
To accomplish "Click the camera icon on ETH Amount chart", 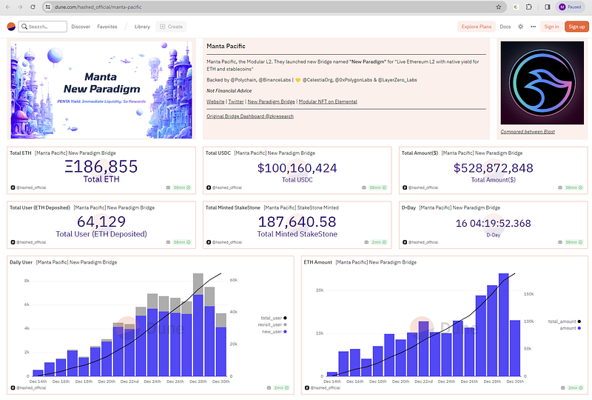I will point(563,387).
